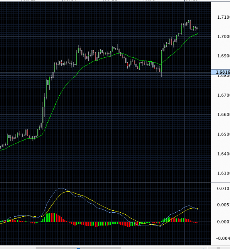Click the 1.6300 price axis label
The image size is (230, 249).
(x=224, y=173)
